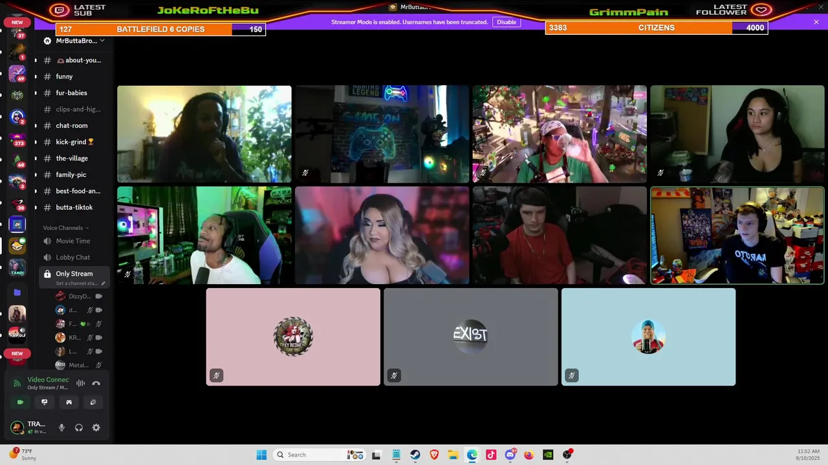This screenshot has width=828, height=465.
Task: Focus the green shirt drinking video tile
Action: tap(560, 134)
